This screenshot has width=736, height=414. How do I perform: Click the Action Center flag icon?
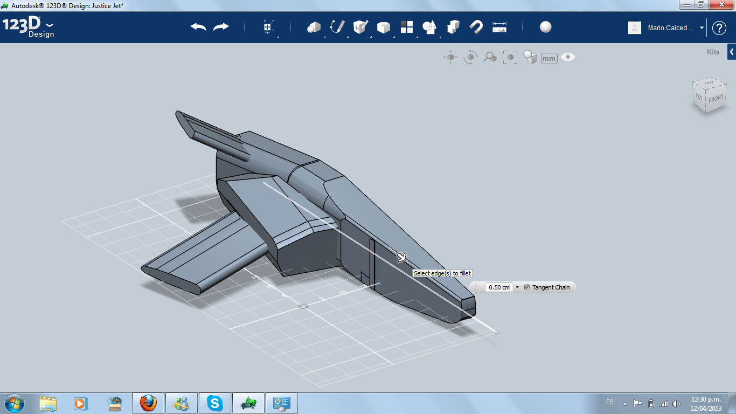click(x=638, y=403)
